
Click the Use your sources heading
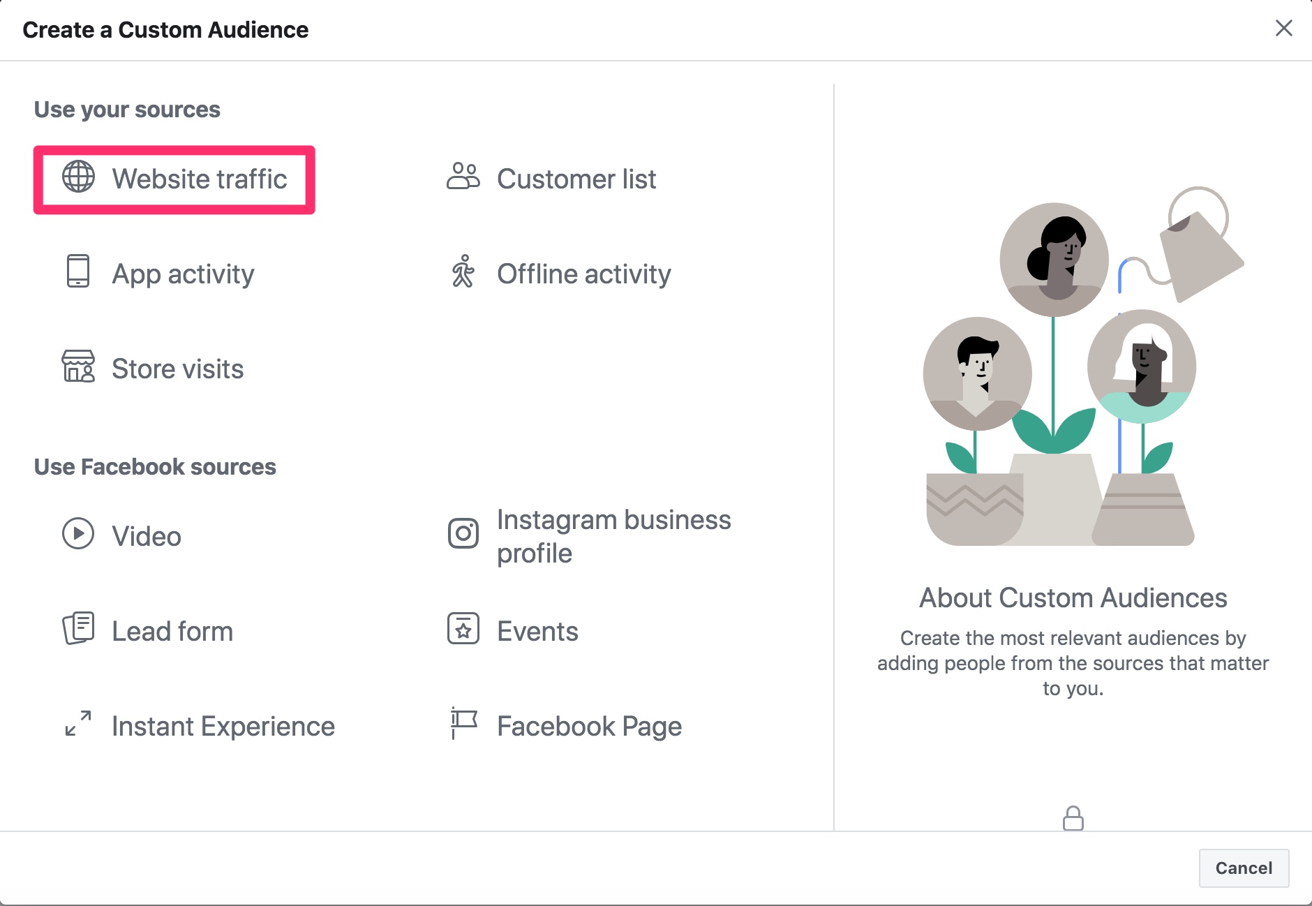(127, 110)
